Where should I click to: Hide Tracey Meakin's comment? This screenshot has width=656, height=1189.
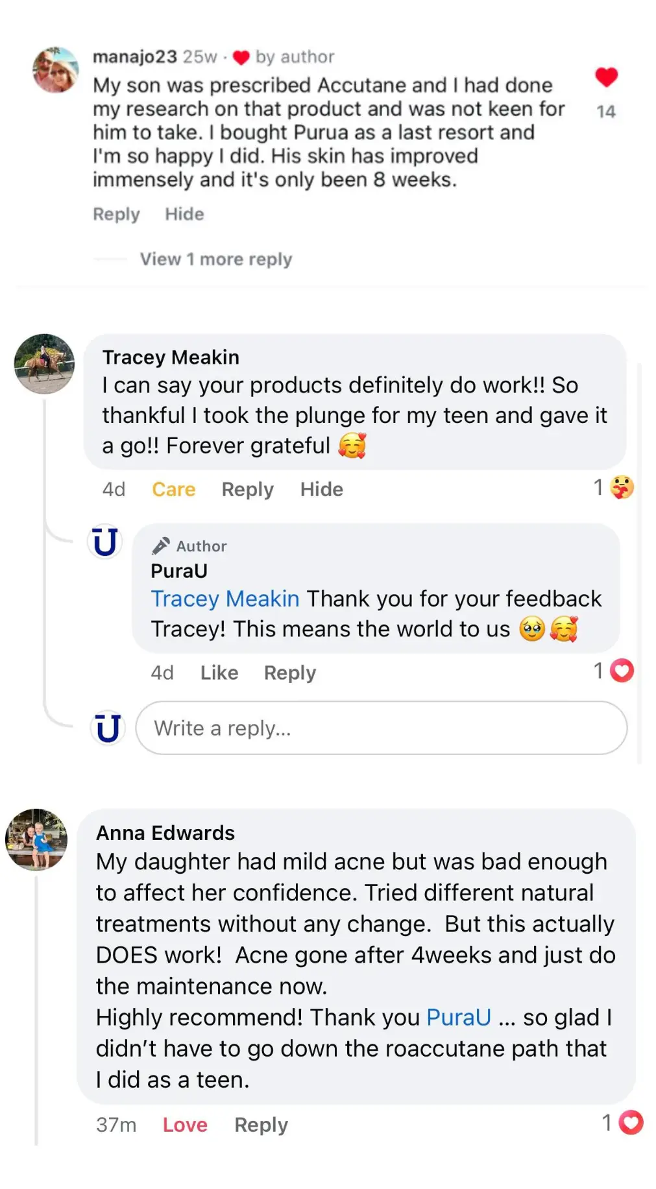click(321, 489)
